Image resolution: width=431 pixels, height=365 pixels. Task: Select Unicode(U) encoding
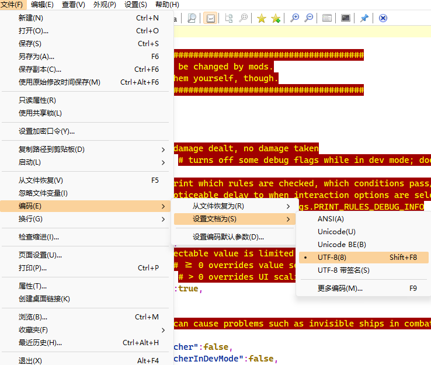(364, 232)
